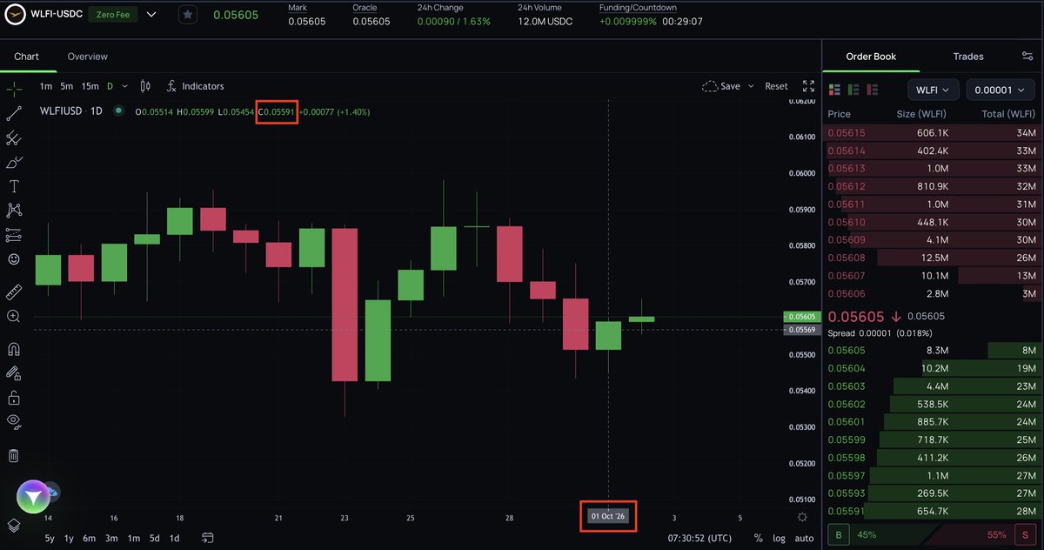Toggle log scale mode
The width and height of the screenshot is (1044, 550).
pyautogui.click(x=780, y=539)
